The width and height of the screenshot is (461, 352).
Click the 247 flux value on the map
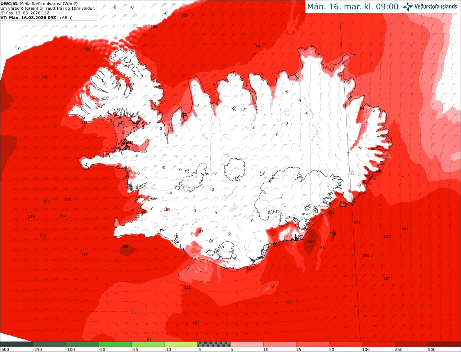pos(405,229)
